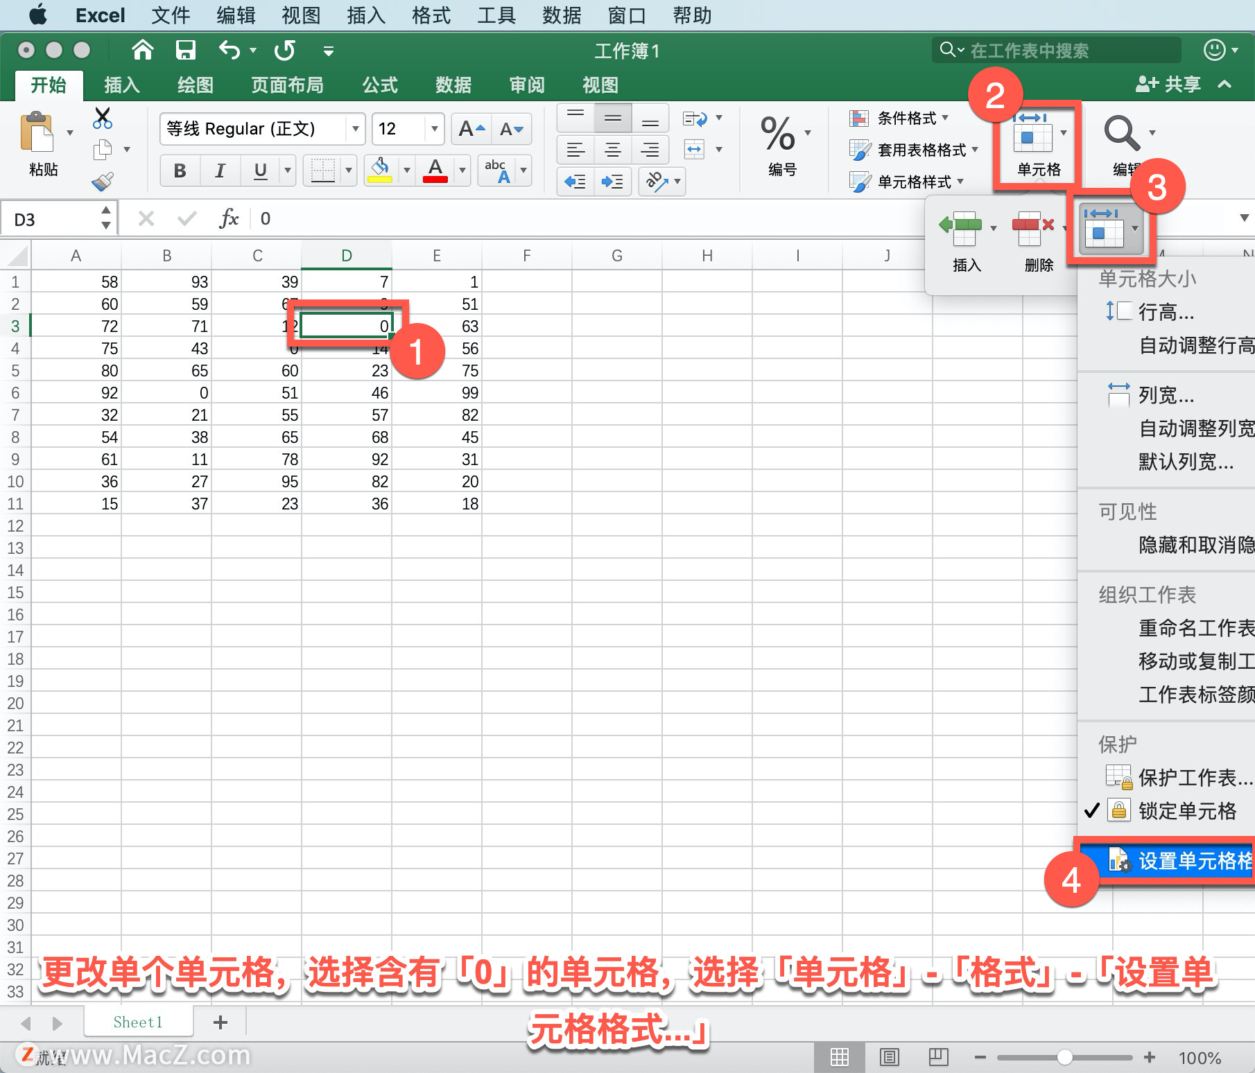Open the fill color dropdown arrow
The height and width of the screenshot is (1073, 1255).
407,171
